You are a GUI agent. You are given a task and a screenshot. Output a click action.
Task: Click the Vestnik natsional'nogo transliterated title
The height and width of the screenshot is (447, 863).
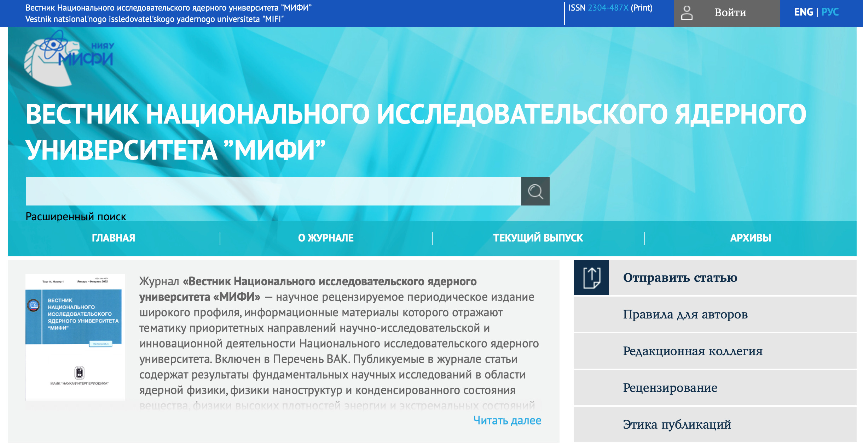tap(154, 19)
